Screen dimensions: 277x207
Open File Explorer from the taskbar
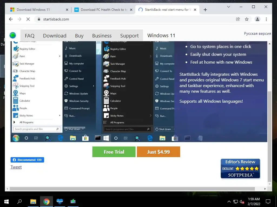pyautogui.click(x=33, y=202)
